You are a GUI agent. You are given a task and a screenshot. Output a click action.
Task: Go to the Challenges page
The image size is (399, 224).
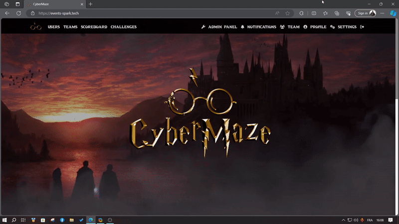pos(123,27)
